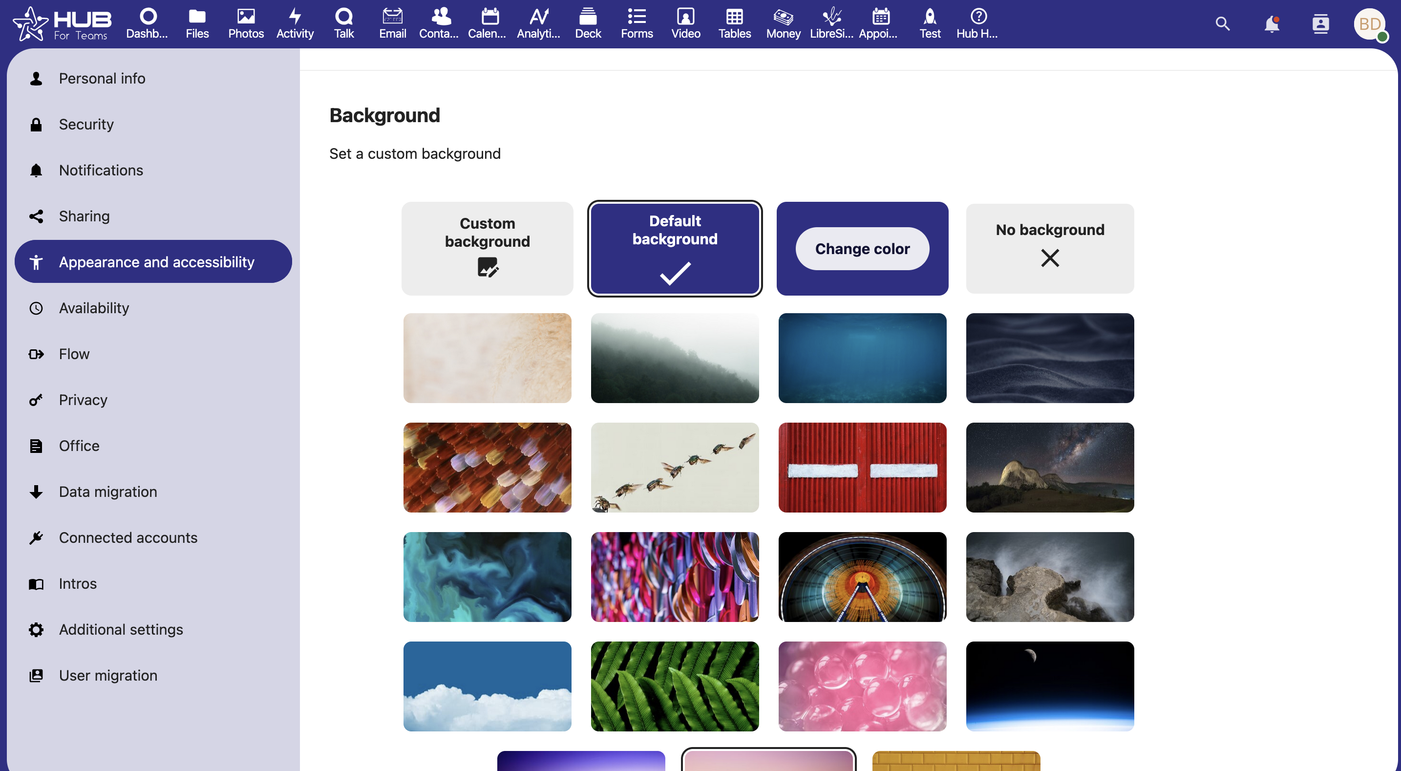This screenshot has width=1401, height=771.
Task: Open the Deck app icon
Action: pos(588,24)
